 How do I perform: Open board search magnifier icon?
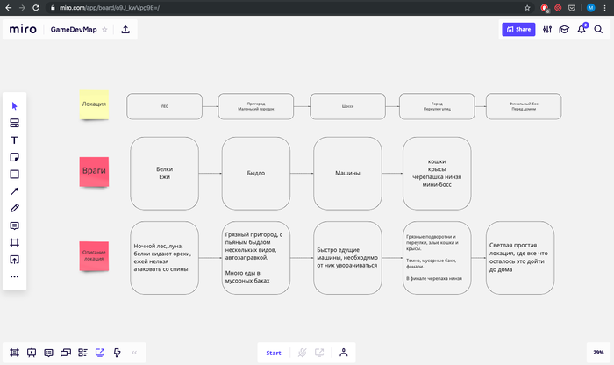(x=598, y=29)
